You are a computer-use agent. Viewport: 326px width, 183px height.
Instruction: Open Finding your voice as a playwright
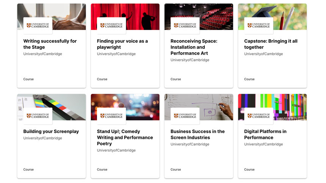(122, 44)
